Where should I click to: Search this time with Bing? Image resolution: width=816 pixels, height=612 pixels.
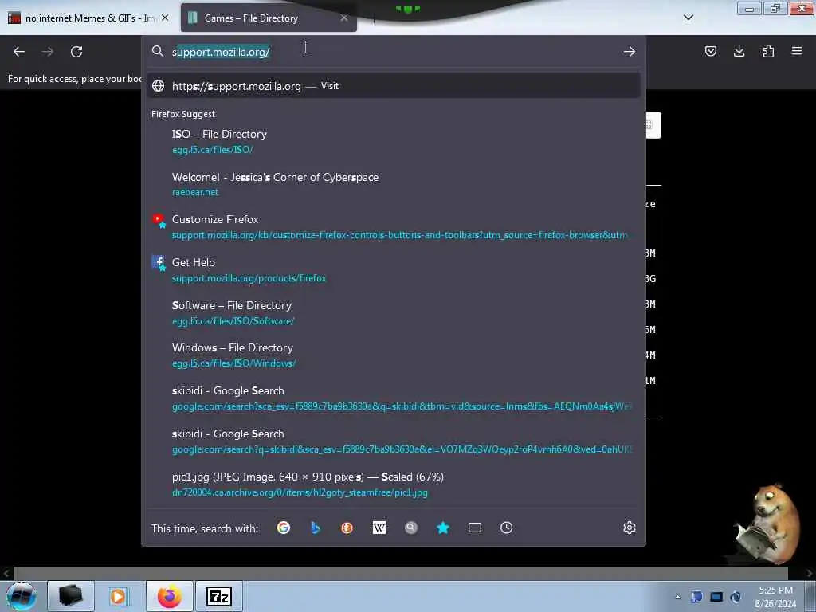coord(316,528)
